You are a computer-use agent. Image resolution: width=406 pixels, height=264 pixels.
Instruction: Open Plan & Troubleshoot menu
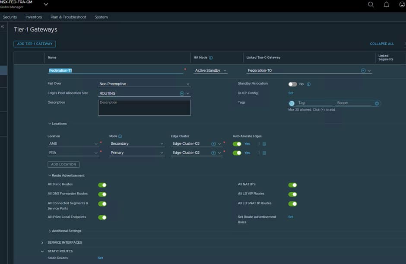pyautogui.click(x=68, y=17)
